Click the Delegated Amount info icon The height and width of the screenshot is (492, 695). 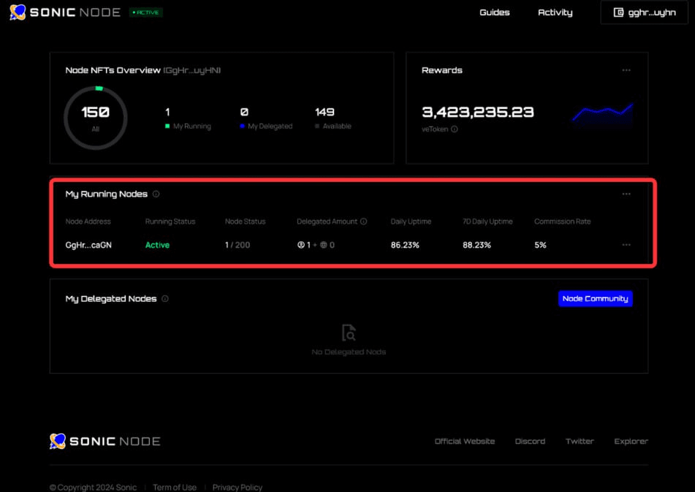pos(363,222)
